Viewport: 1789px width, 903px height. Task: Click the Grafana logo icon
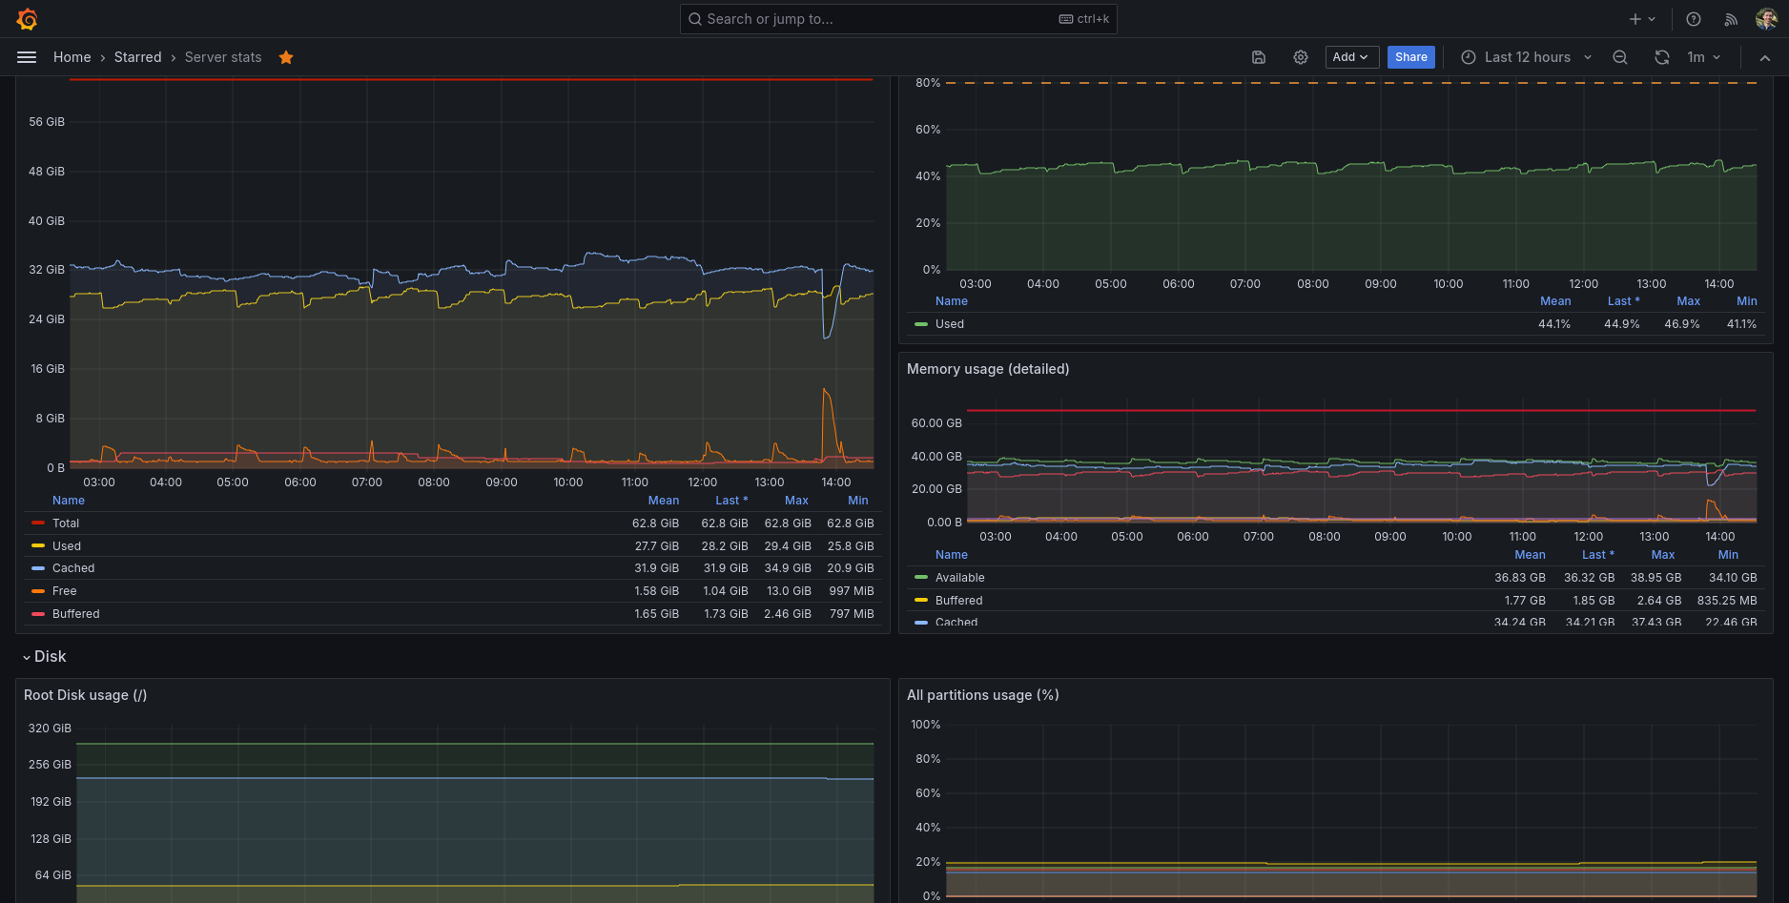click(x=27, y=19)
